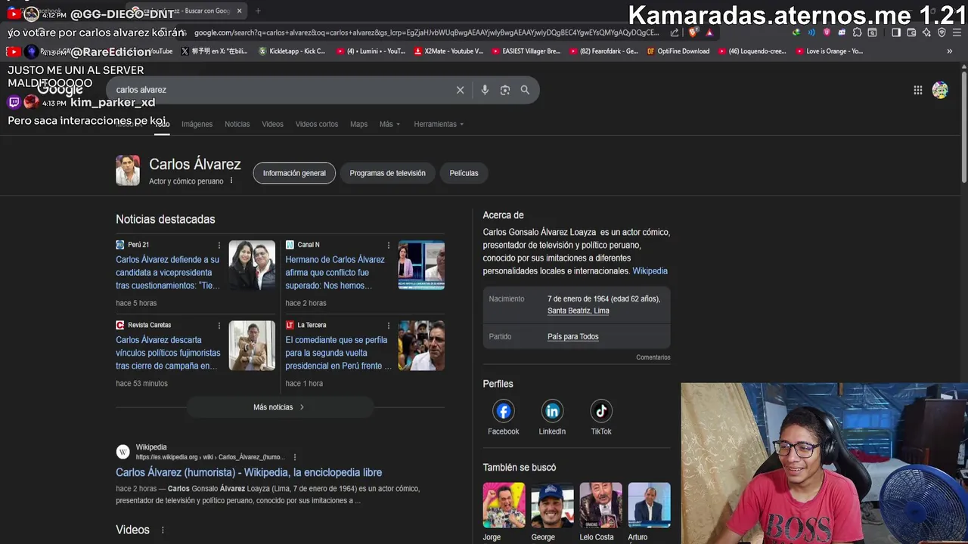Clear the search box with the X icon
968x544 pixels.
pos(460,90)
